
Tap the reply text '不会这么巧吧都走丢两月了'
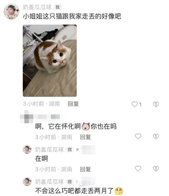[x=74, y=191]
